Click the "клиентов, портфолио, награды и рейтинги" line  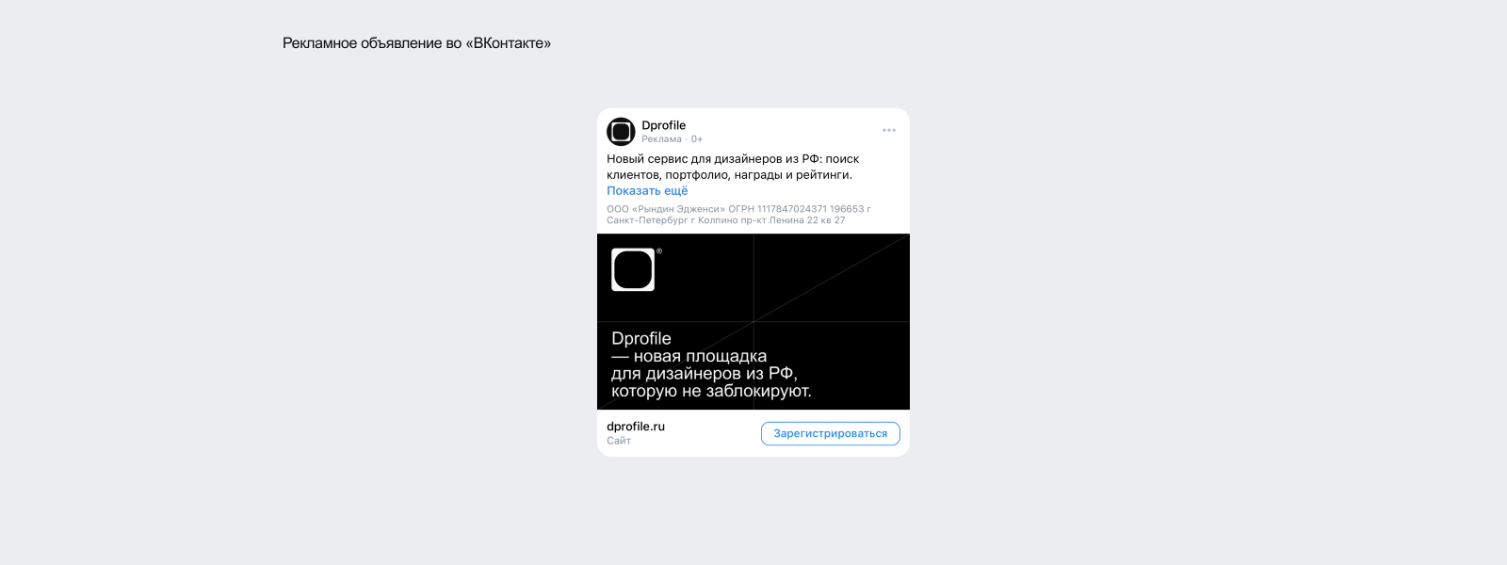(729, 175)
